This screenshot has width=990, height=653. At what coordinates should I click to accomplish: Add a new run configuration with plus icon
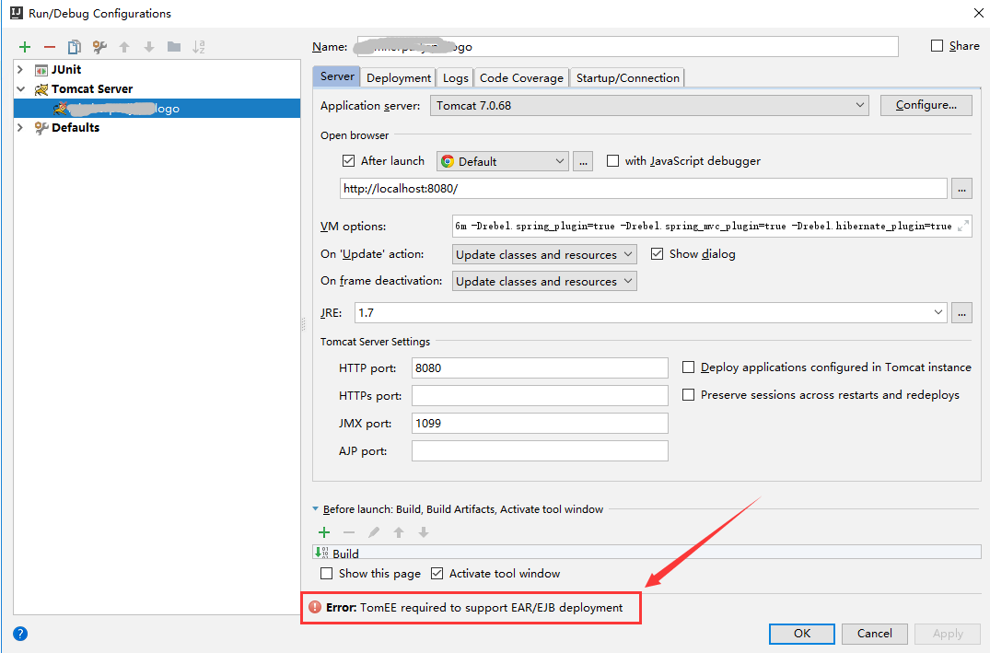(24, 46)
